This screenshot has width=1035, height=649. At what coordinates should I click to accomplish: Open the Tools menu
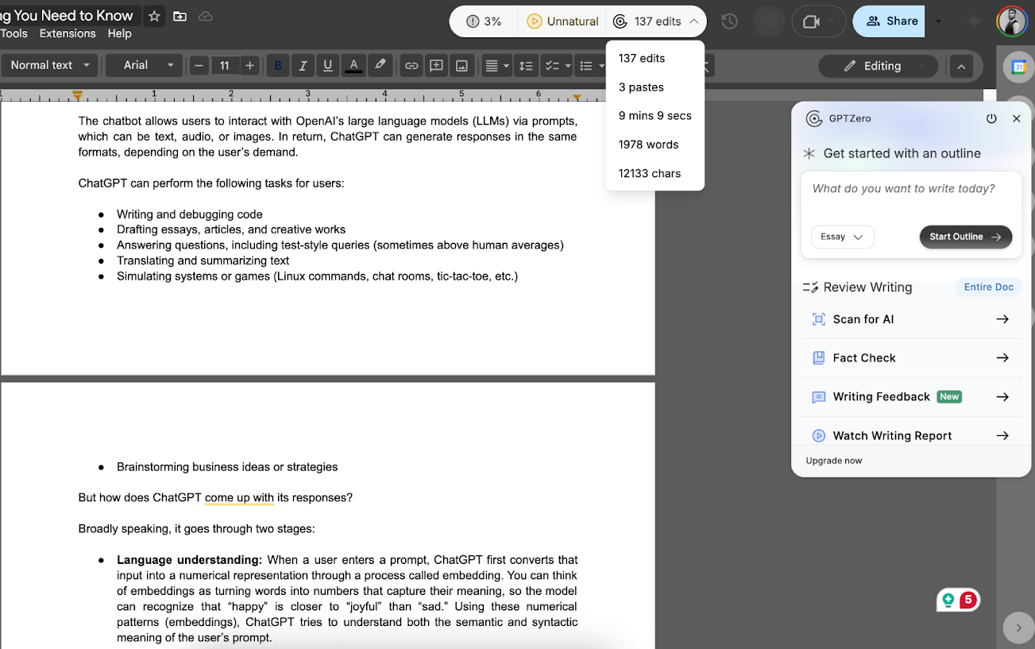pyautogui.click(x=14, y=33)
